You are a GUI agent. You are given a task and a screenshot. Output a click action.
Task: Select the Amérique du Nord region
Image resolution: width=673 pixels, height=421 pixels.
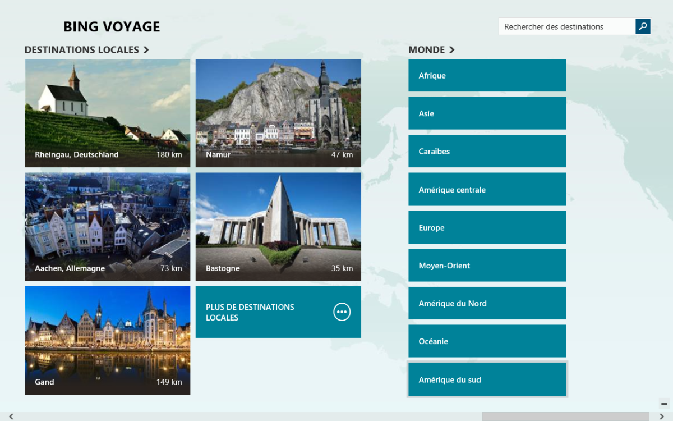(487, 303)
